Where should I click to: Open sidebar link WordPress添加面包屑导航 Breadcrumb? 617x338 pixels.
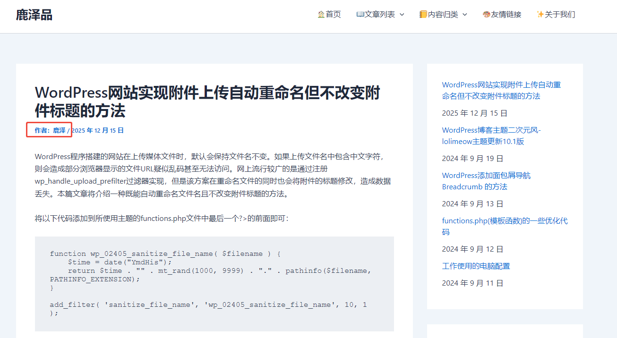click(486, 181)
